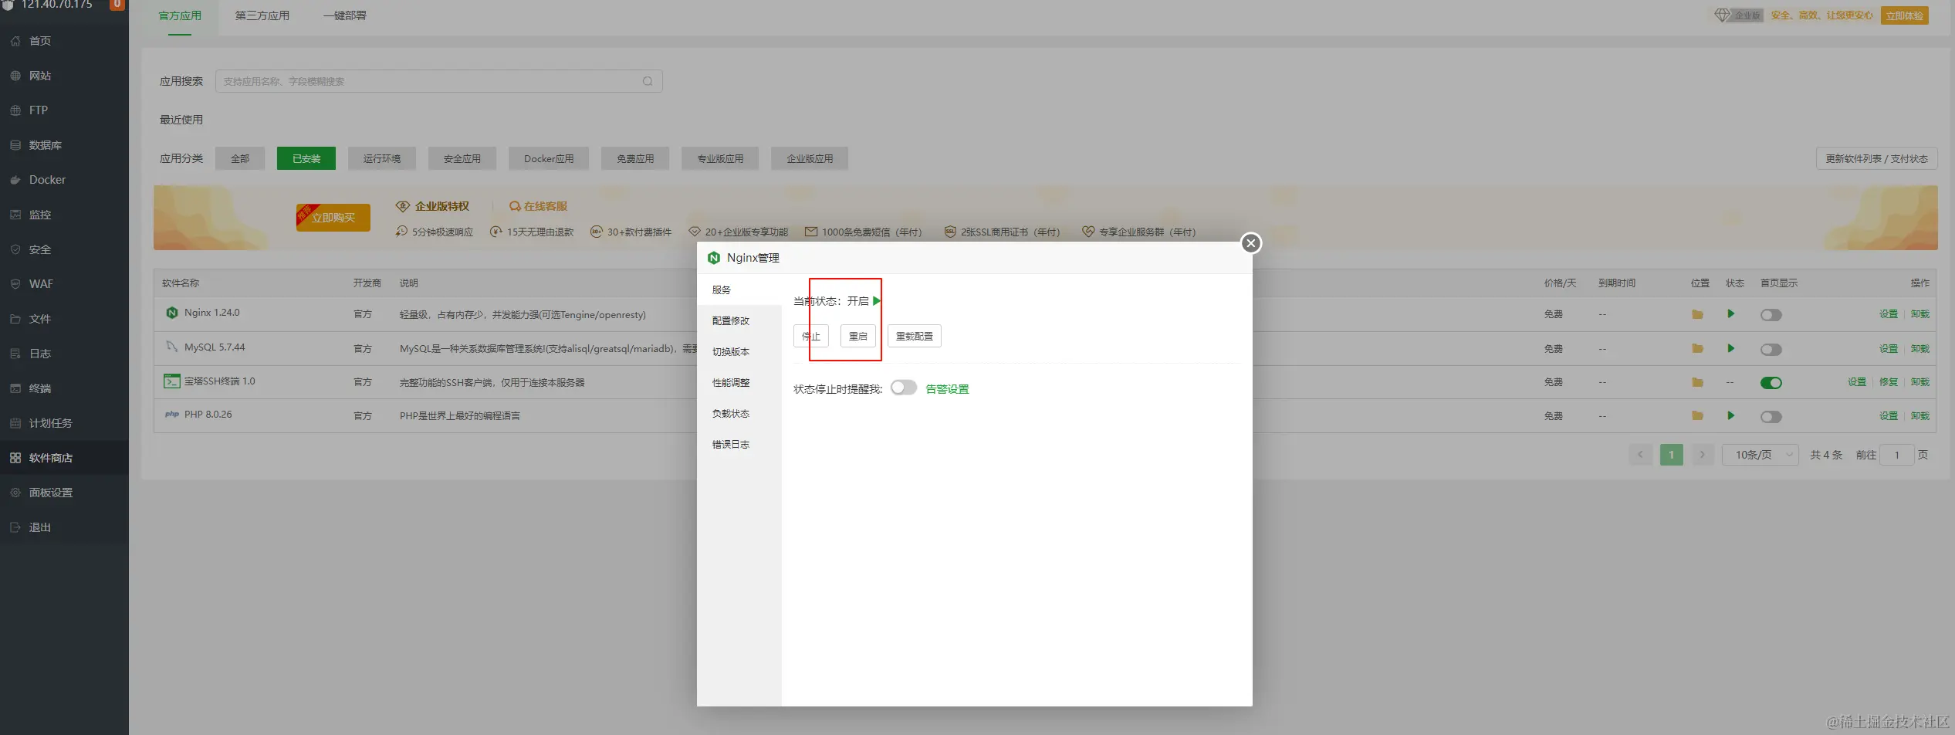This screenshot has height=735, width=1955.
Task: Toggle 首页显示 for Nginx 1.24.0
Action: [x=1771, y=315]
